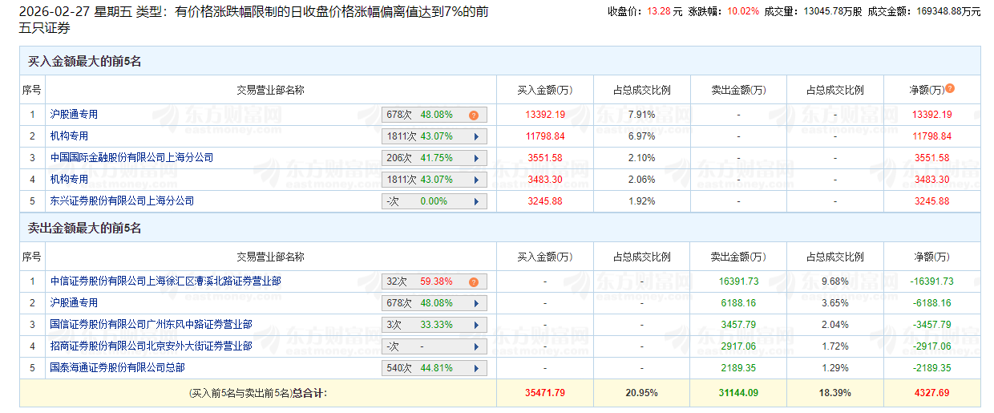Visit 国泰海通证券股份有限公司总部 link
This screenshot has height=413, width=994.
click(117, 368)
